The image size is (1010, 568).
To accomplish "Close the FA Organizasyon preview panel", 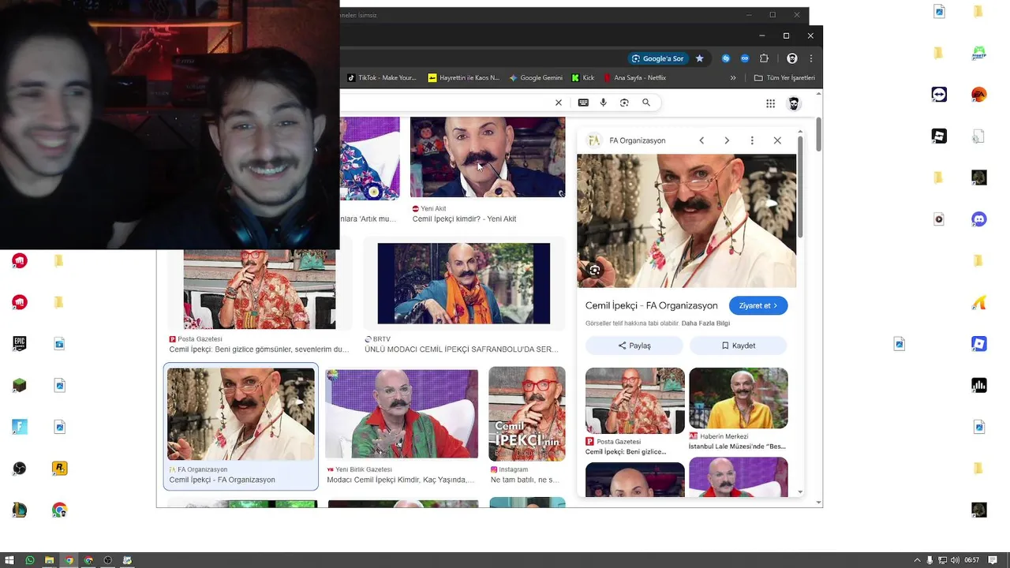I will click(777, 140).
